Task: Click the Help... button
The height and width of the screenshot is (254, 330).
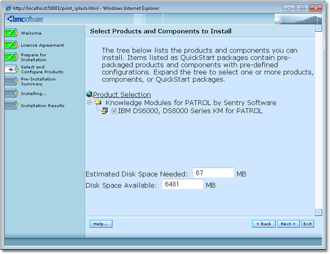Action: [x=101, y=224]
